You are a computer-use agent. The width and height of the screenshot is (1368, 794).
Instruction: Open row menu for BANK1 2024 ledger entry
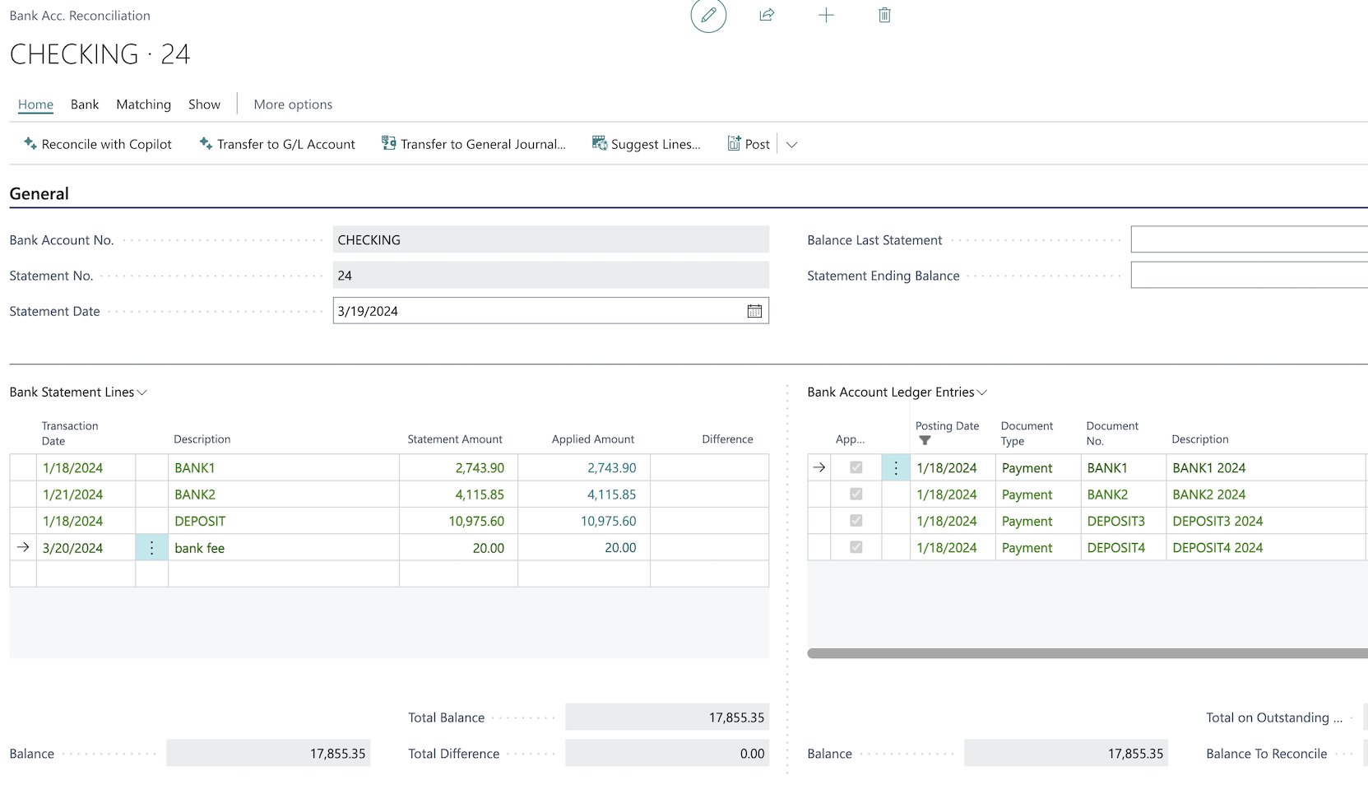coord(896,468)
